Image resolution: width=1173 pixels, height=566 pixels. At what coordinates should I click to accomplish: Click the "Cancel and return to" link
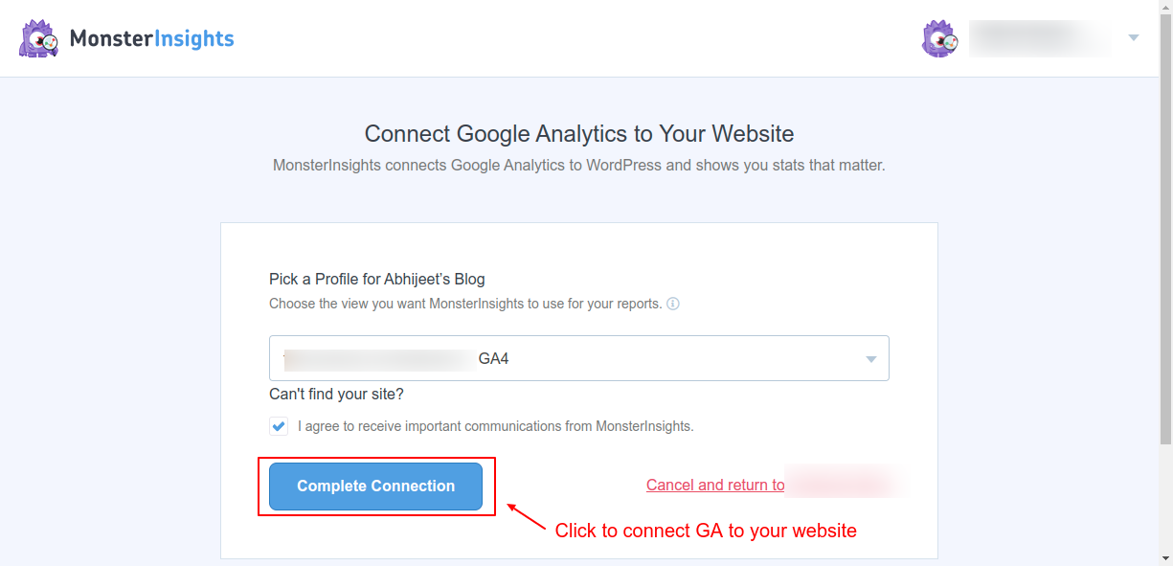[715, 485]
